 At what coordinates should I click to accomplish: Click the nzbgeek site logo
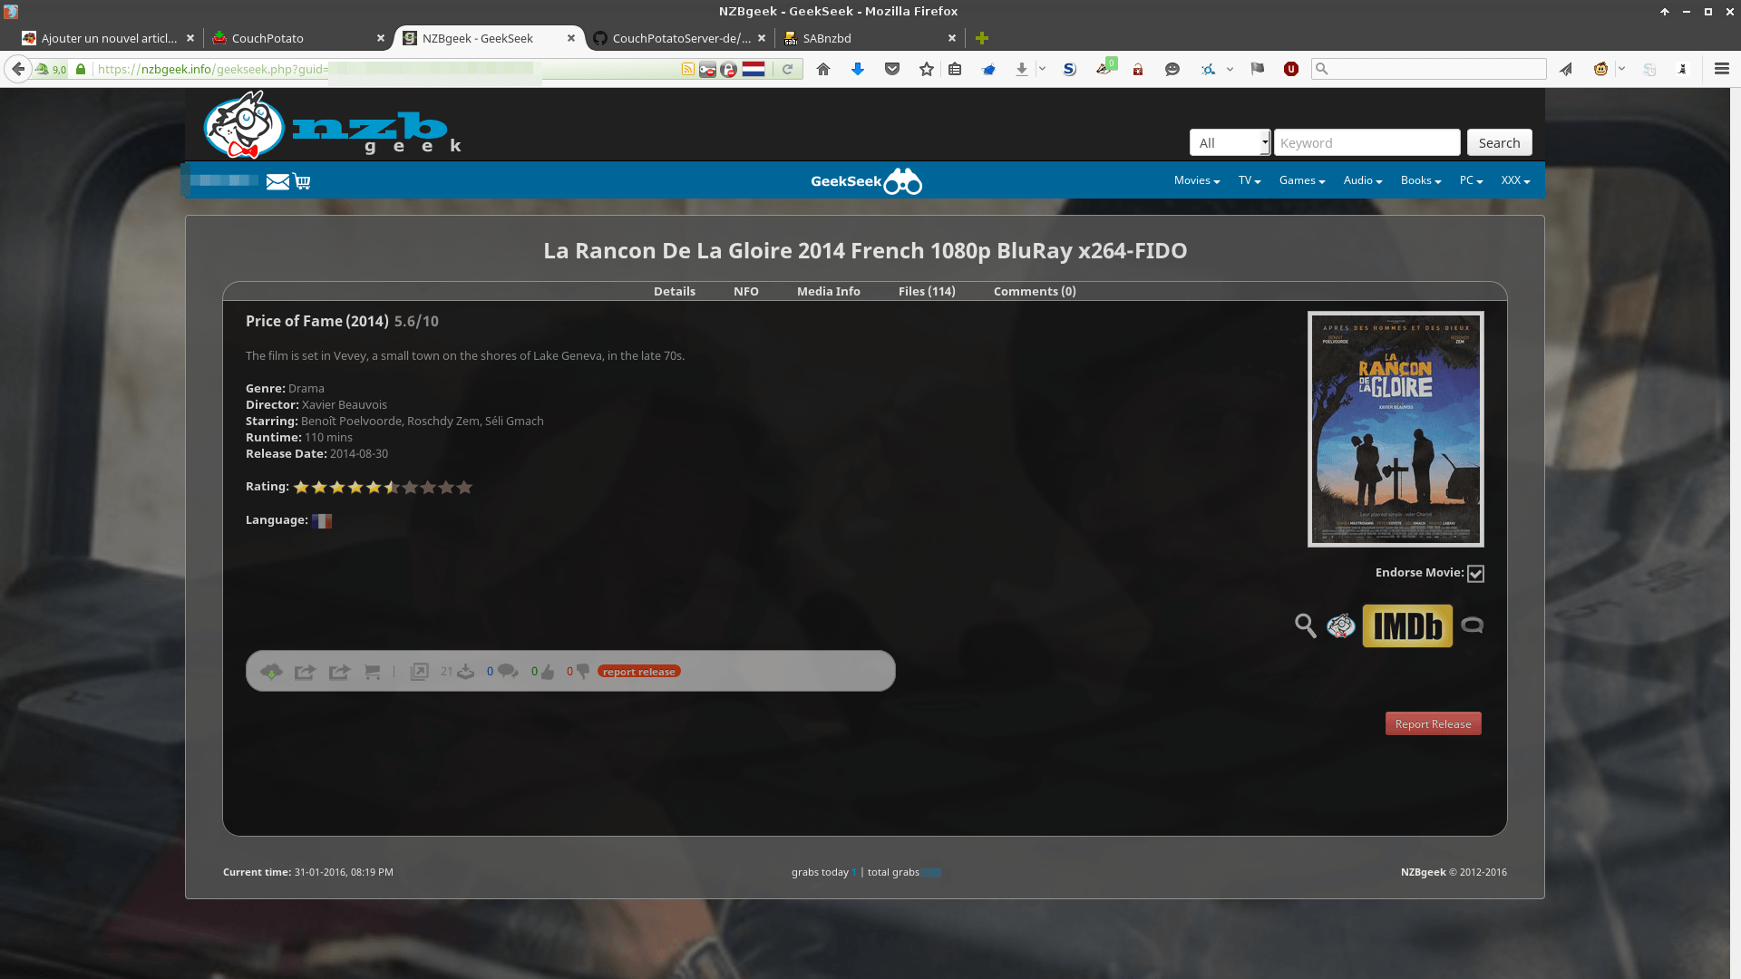pyautogui.click(x=333, y=125)
